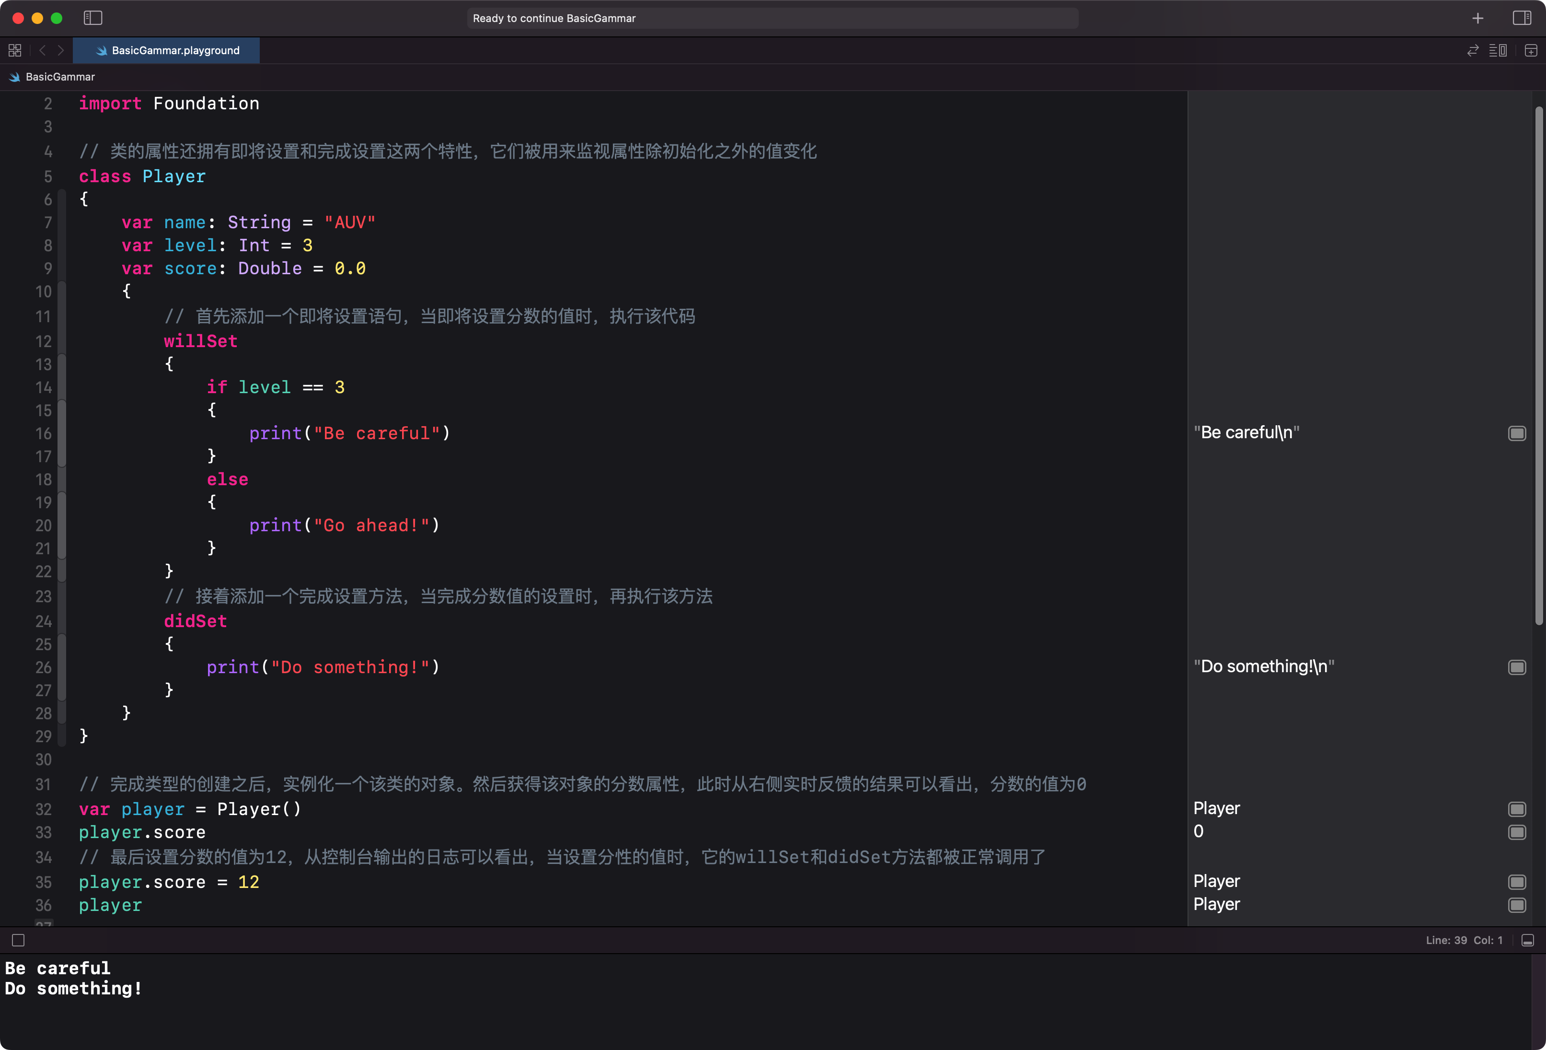Viewport: 1546px width, 1050px height.
Task: Show quick look for the 0 result
Action: 1517,832
